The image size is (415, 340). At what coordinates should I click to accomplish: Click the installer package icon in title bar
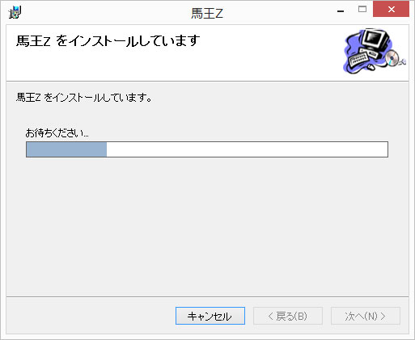pyautogui.click(x=15, y=12)
